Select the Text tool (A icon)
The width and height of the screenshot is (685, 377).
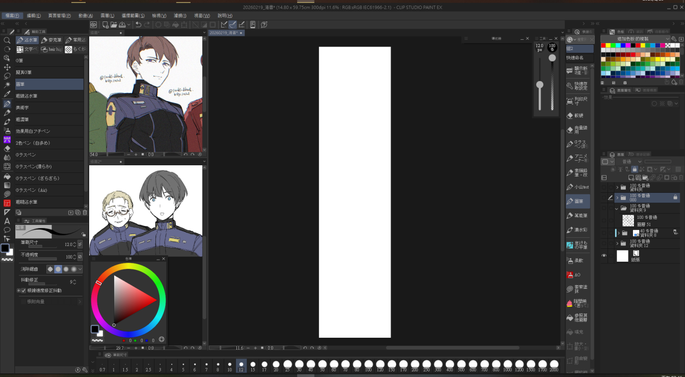pos(7,221)
